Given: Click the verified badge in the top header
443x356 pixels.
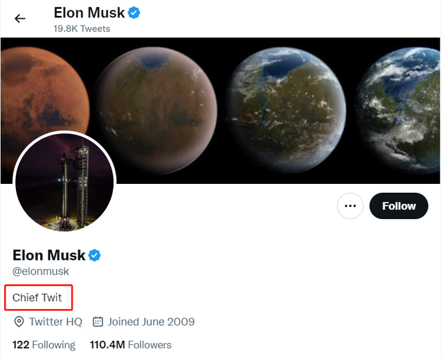Looking at the screenshot, I should click(134, 12).
